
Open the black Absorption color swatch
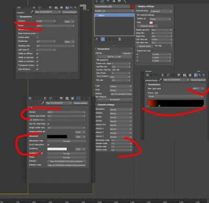57,137
